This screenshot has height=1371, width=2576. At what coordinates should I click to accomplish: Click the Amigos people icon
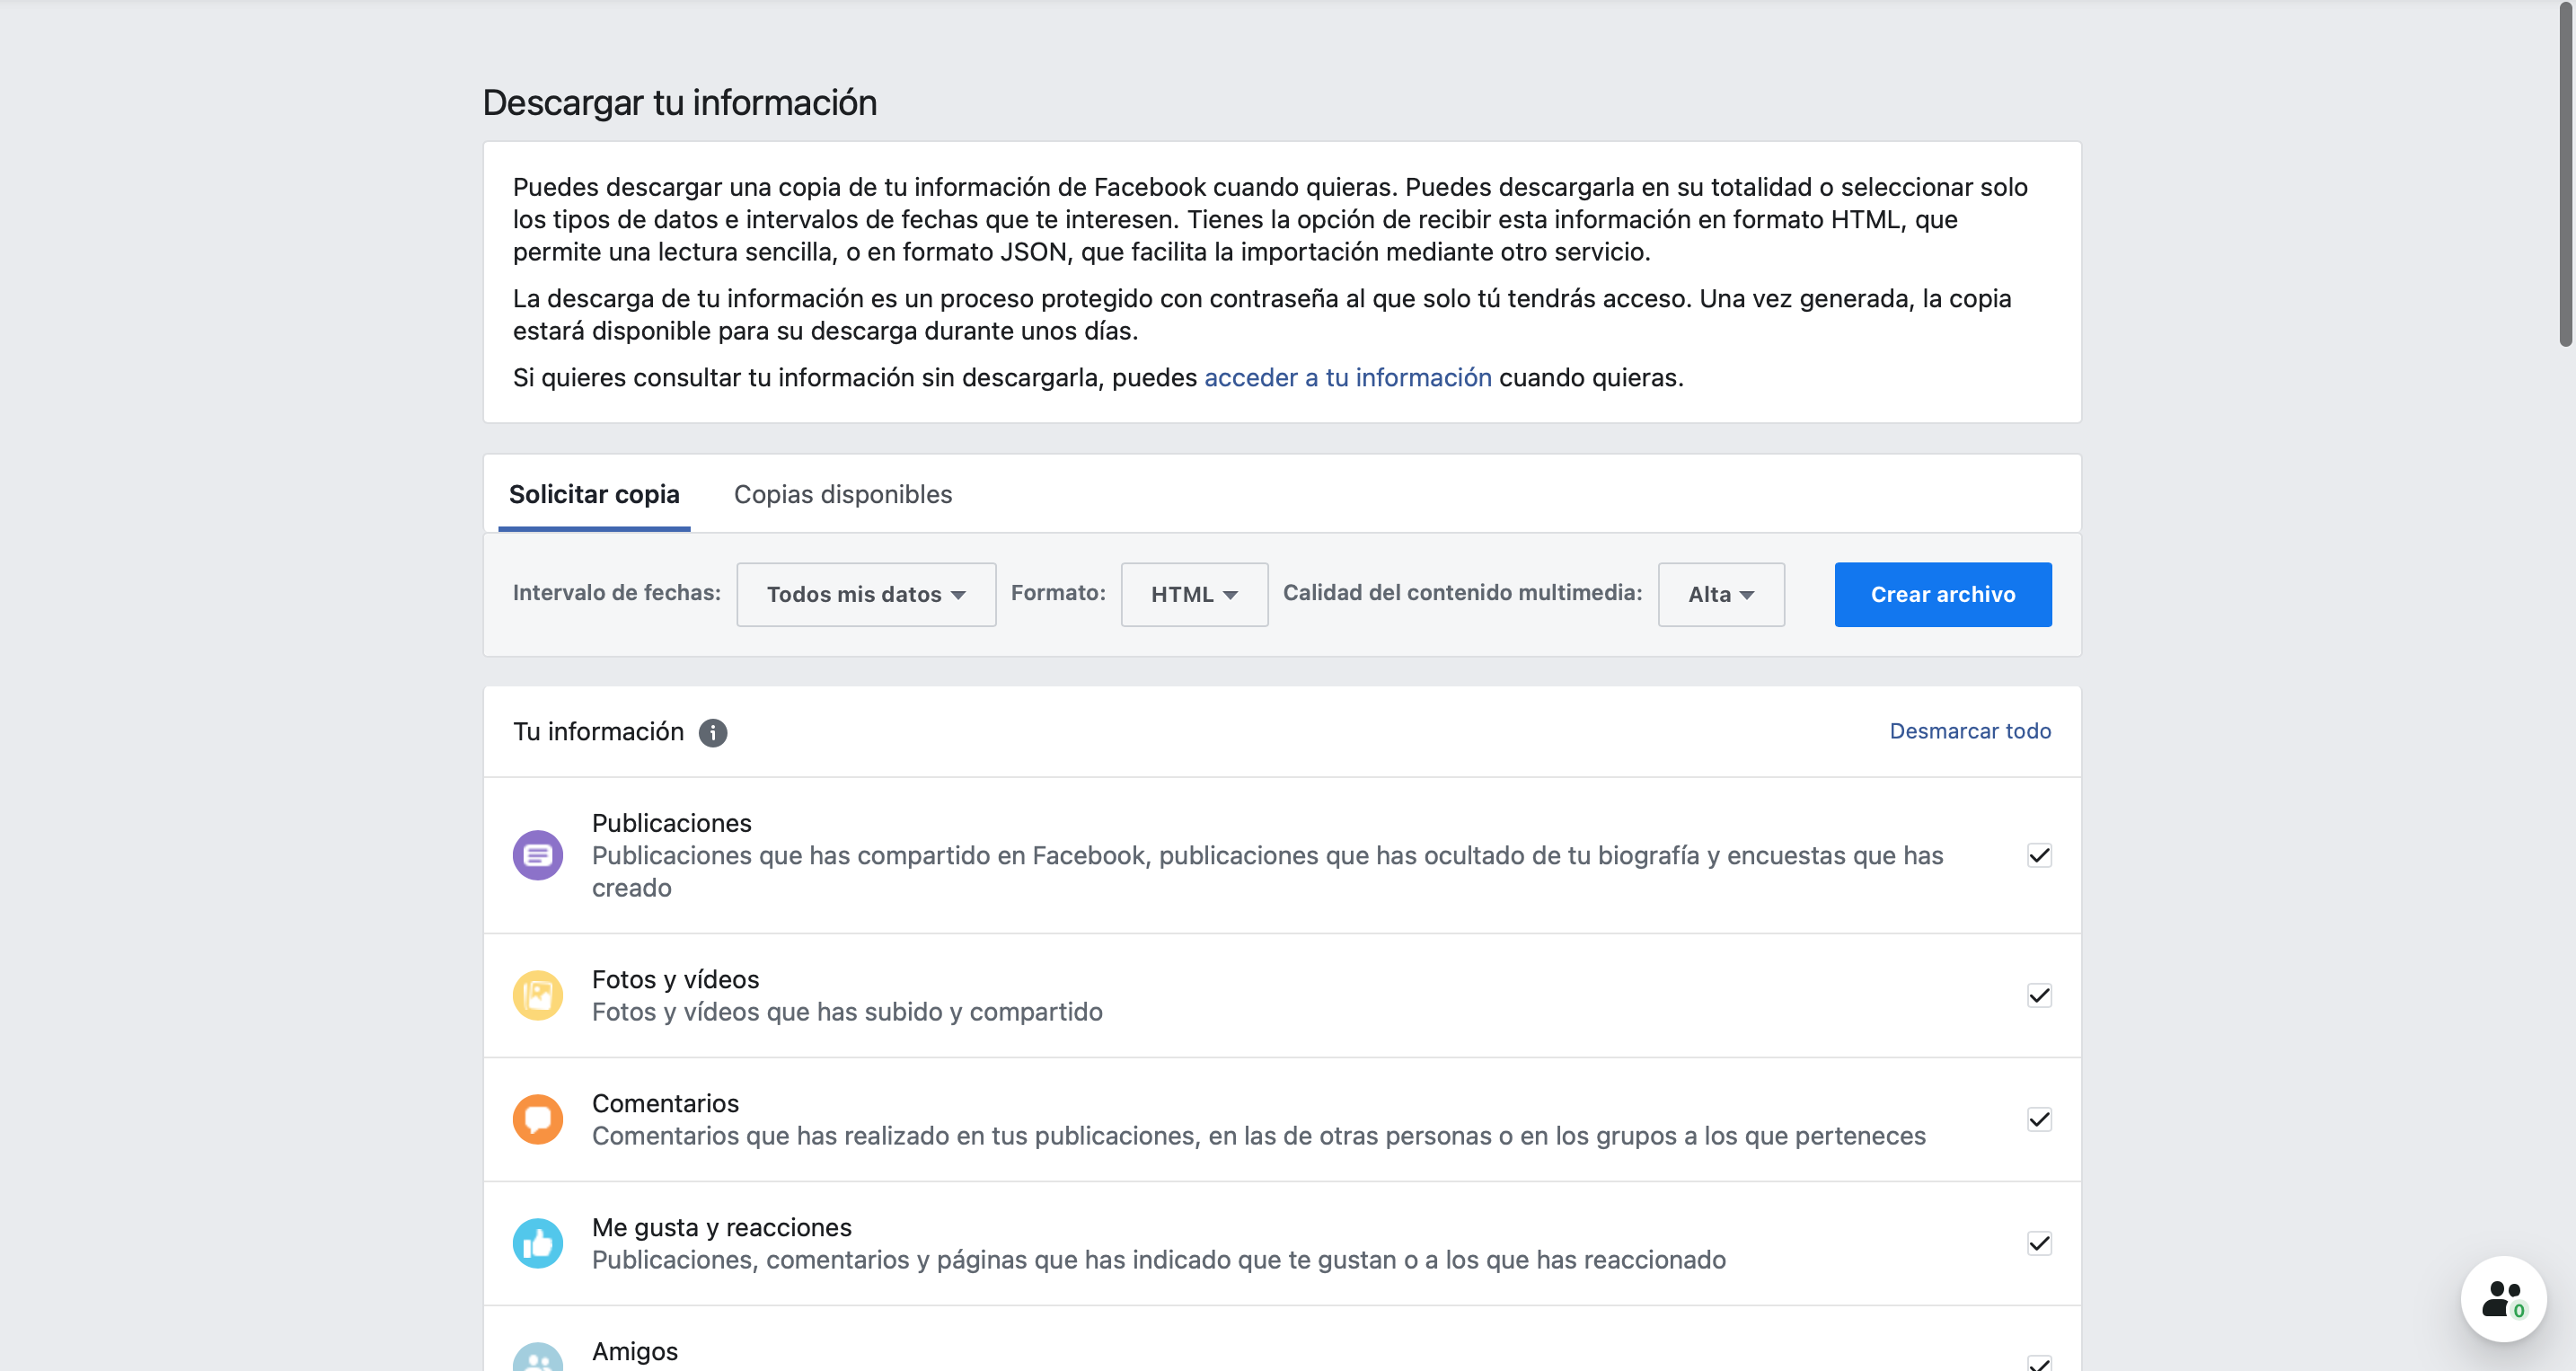tap(537, 1358)
